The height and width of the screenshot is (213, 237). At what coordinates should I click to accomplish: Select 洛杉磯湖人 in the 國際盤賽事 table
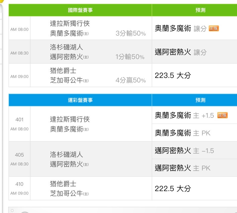(x=66, y=47)
